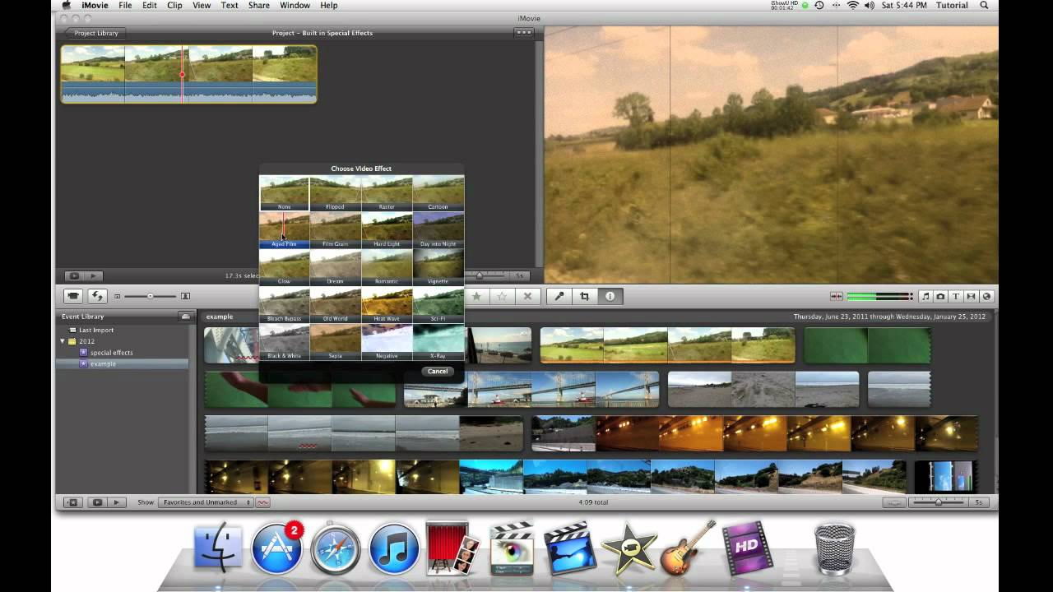1053x592 pixels.
Task: Choose the Black & White effect
Action: pos(284,342)
